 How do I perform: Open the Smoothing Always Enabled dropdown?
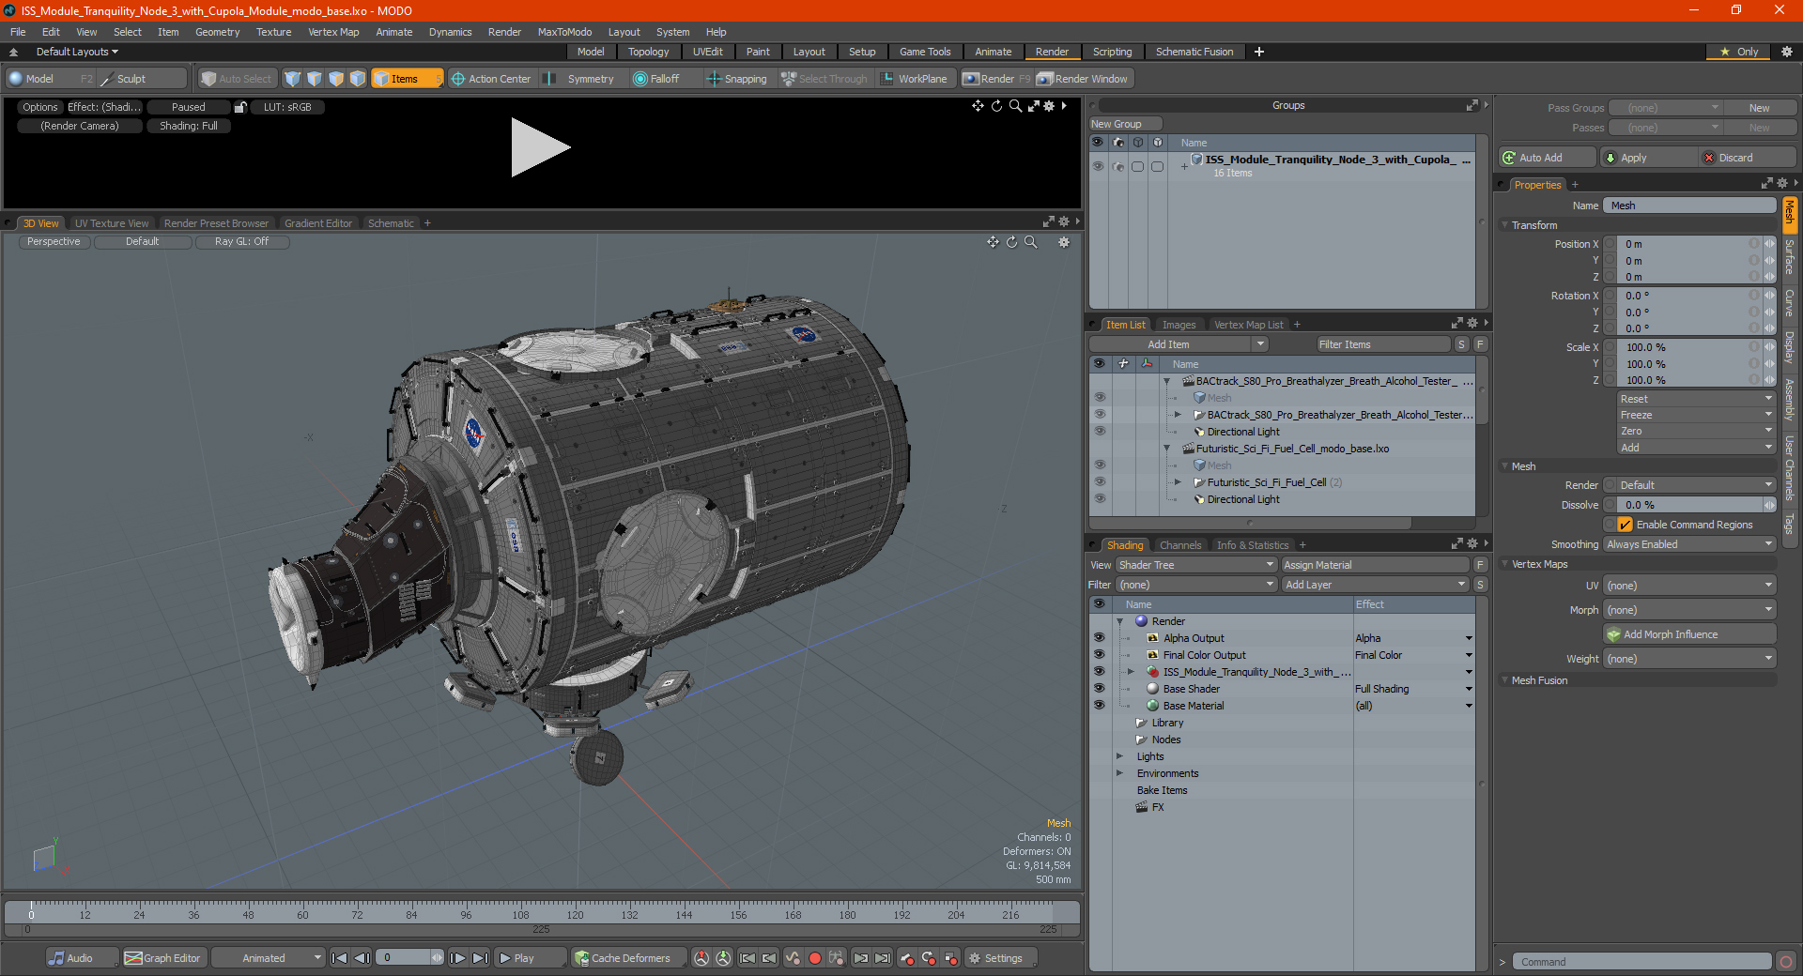[1689, 544]
